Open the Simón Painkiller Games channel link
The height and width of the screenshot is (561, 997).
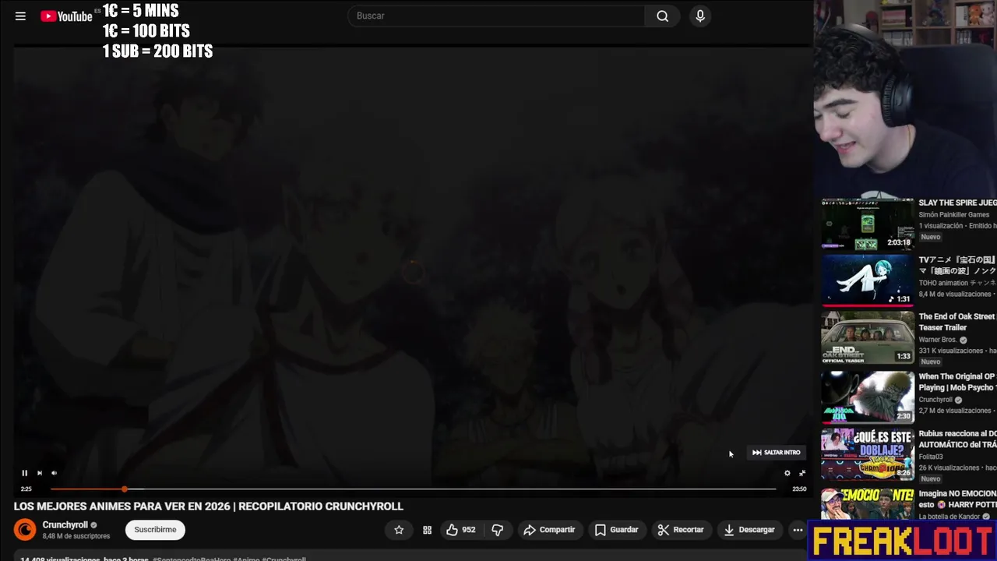pyautogui.click(x=954, y=215)
